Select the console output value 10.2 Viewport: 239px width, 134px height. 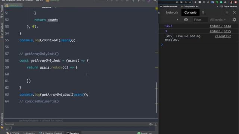(x=168, y=26)
